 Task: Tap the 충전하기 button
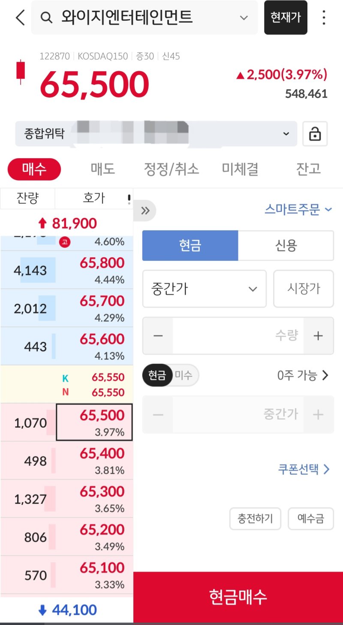[255, 519]
